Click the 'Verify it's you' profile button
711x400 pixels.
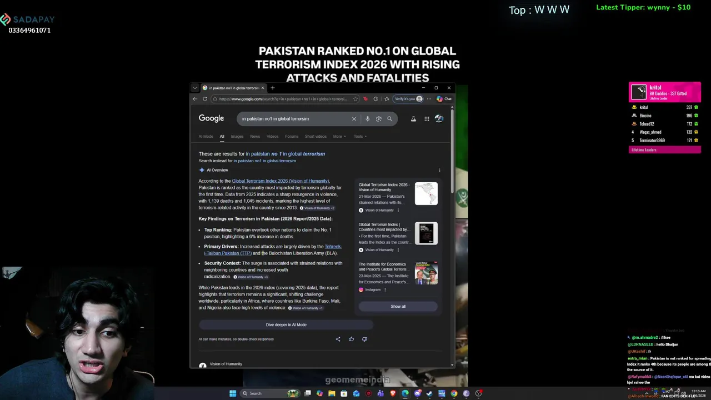[x=408, y=99]
